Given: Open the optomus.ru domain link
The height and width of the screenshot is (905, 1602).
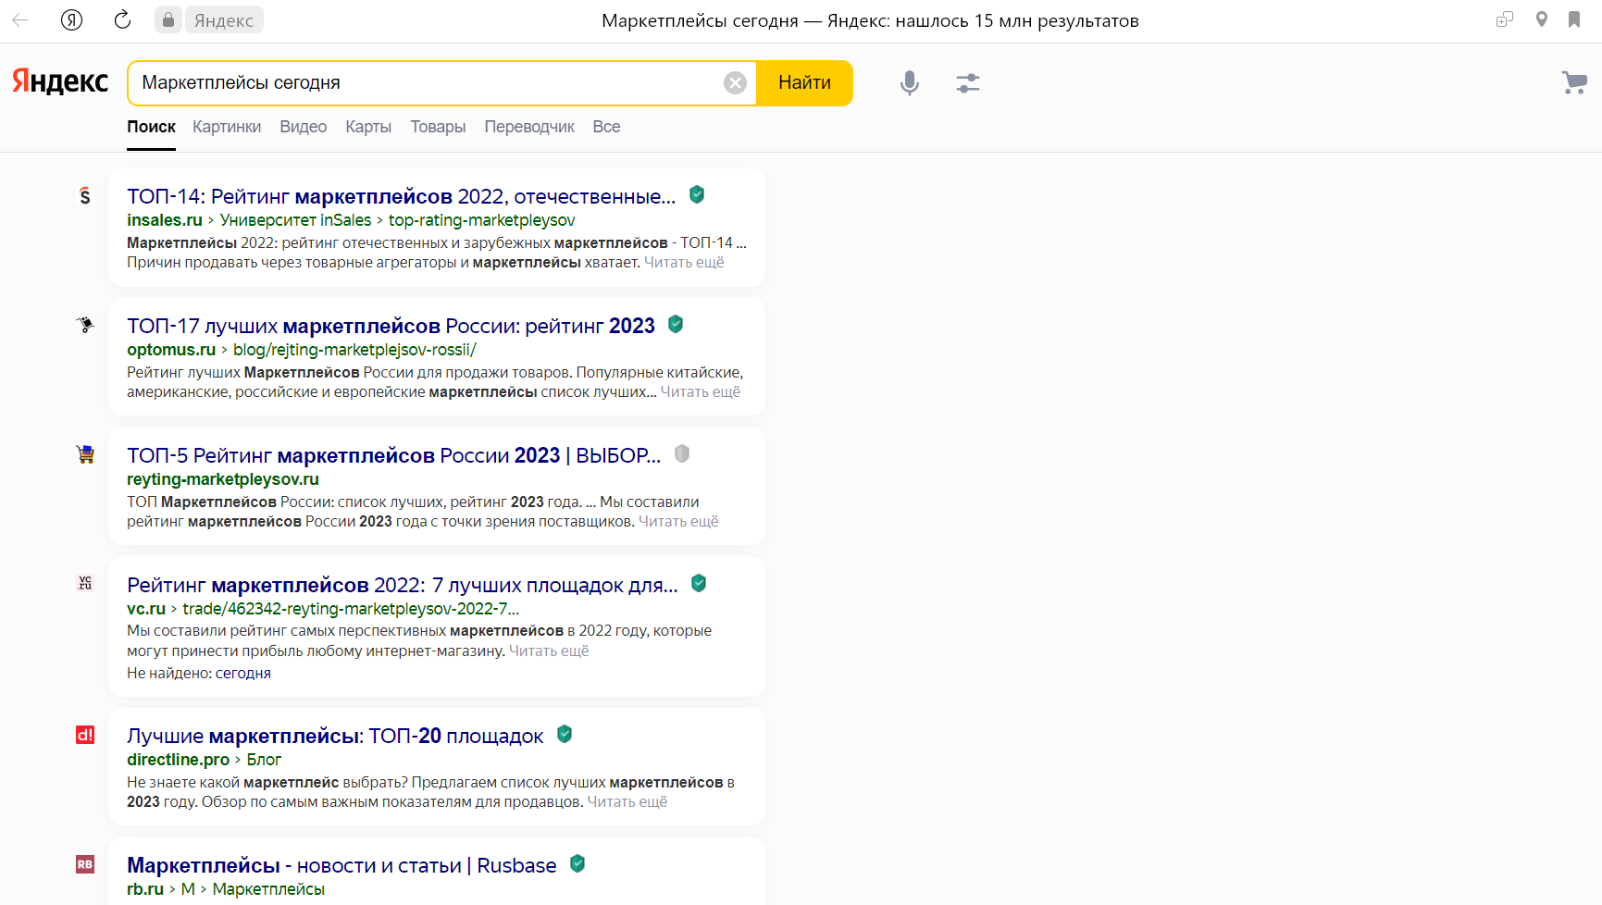Looking at the screenshot, I should [171, 350].
